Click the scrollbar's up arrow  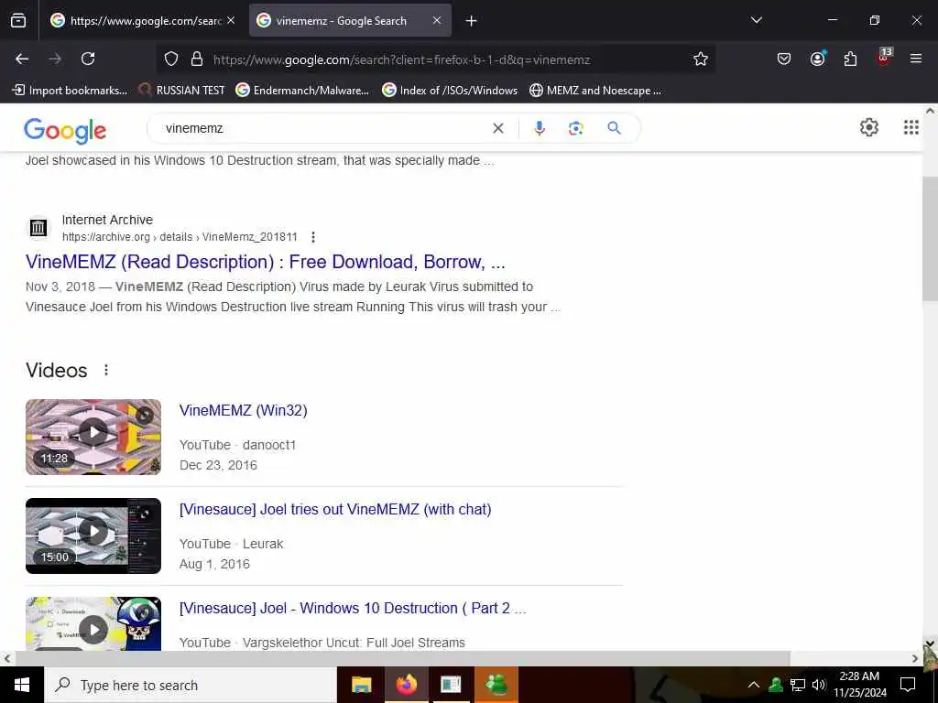pos(930,111)
